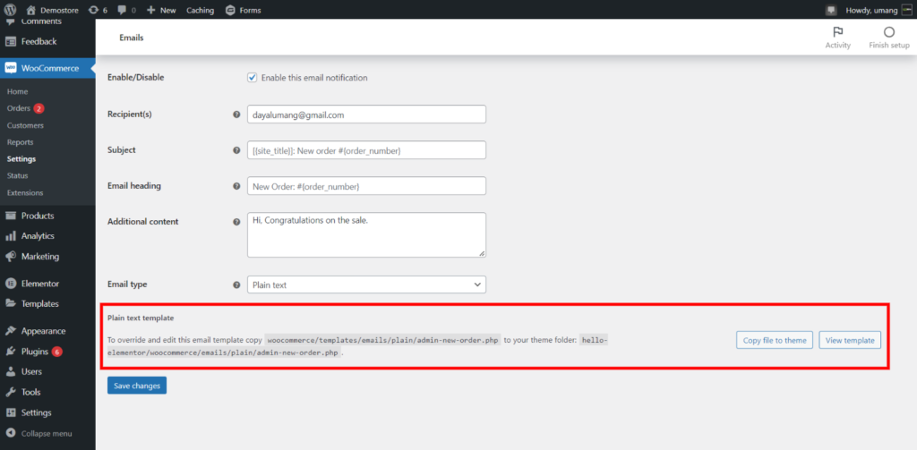The height and width of the screenshot is (450, 917).
Task: Toggle Enable this email notification checkbox
Action: [x=253, y=77]
